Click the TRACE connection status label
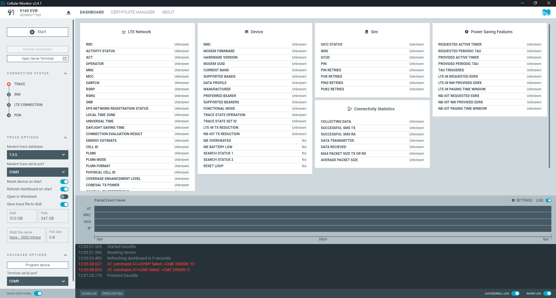This screenshot has width=556, height=298. click(20, 84)
